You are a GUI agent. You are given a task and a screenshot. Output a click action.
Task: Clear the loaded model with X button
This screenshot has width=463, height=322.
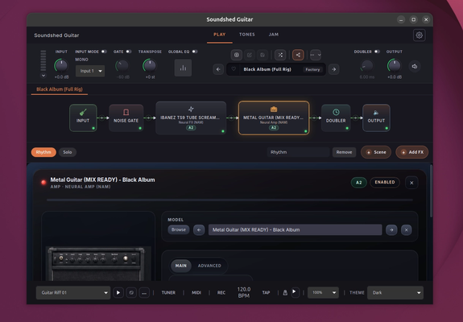click(x=407, y=230)
